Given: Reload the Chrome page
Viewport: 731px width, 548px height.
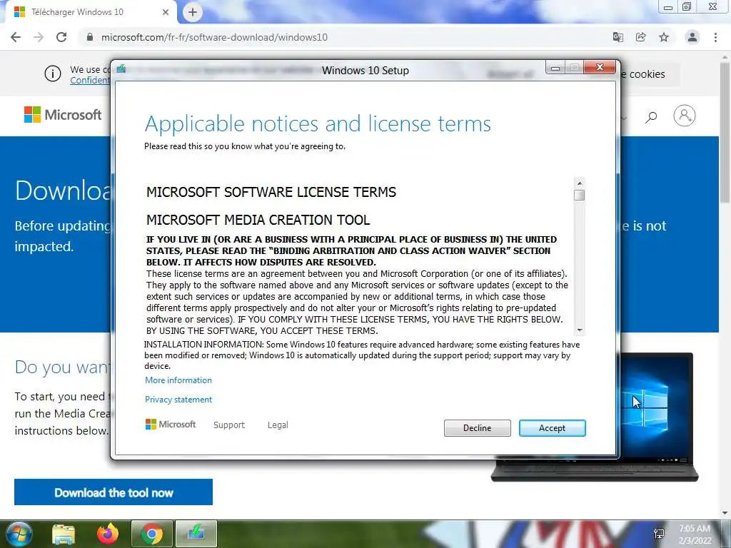Looking at the screenshot, I should point(61,37).
